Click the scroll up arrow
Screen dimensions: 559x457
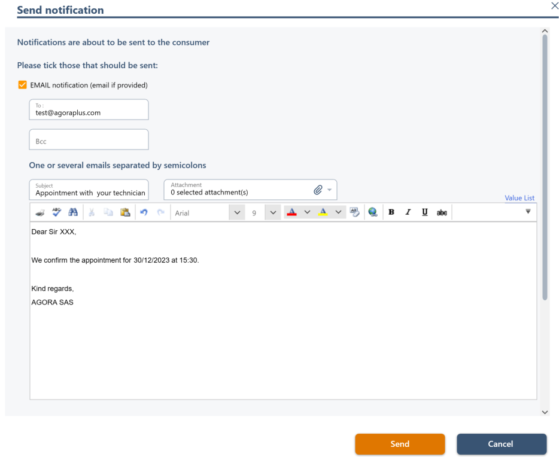pos(545,31)
